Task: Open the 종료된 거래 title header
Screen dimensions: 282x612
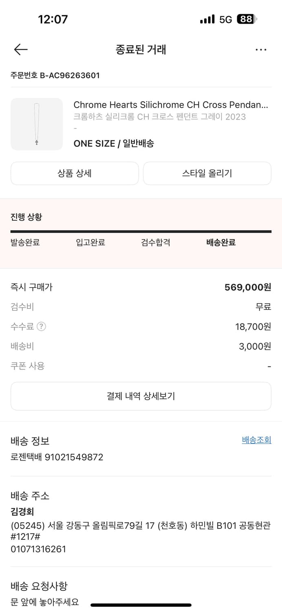Action: [141, 49]
